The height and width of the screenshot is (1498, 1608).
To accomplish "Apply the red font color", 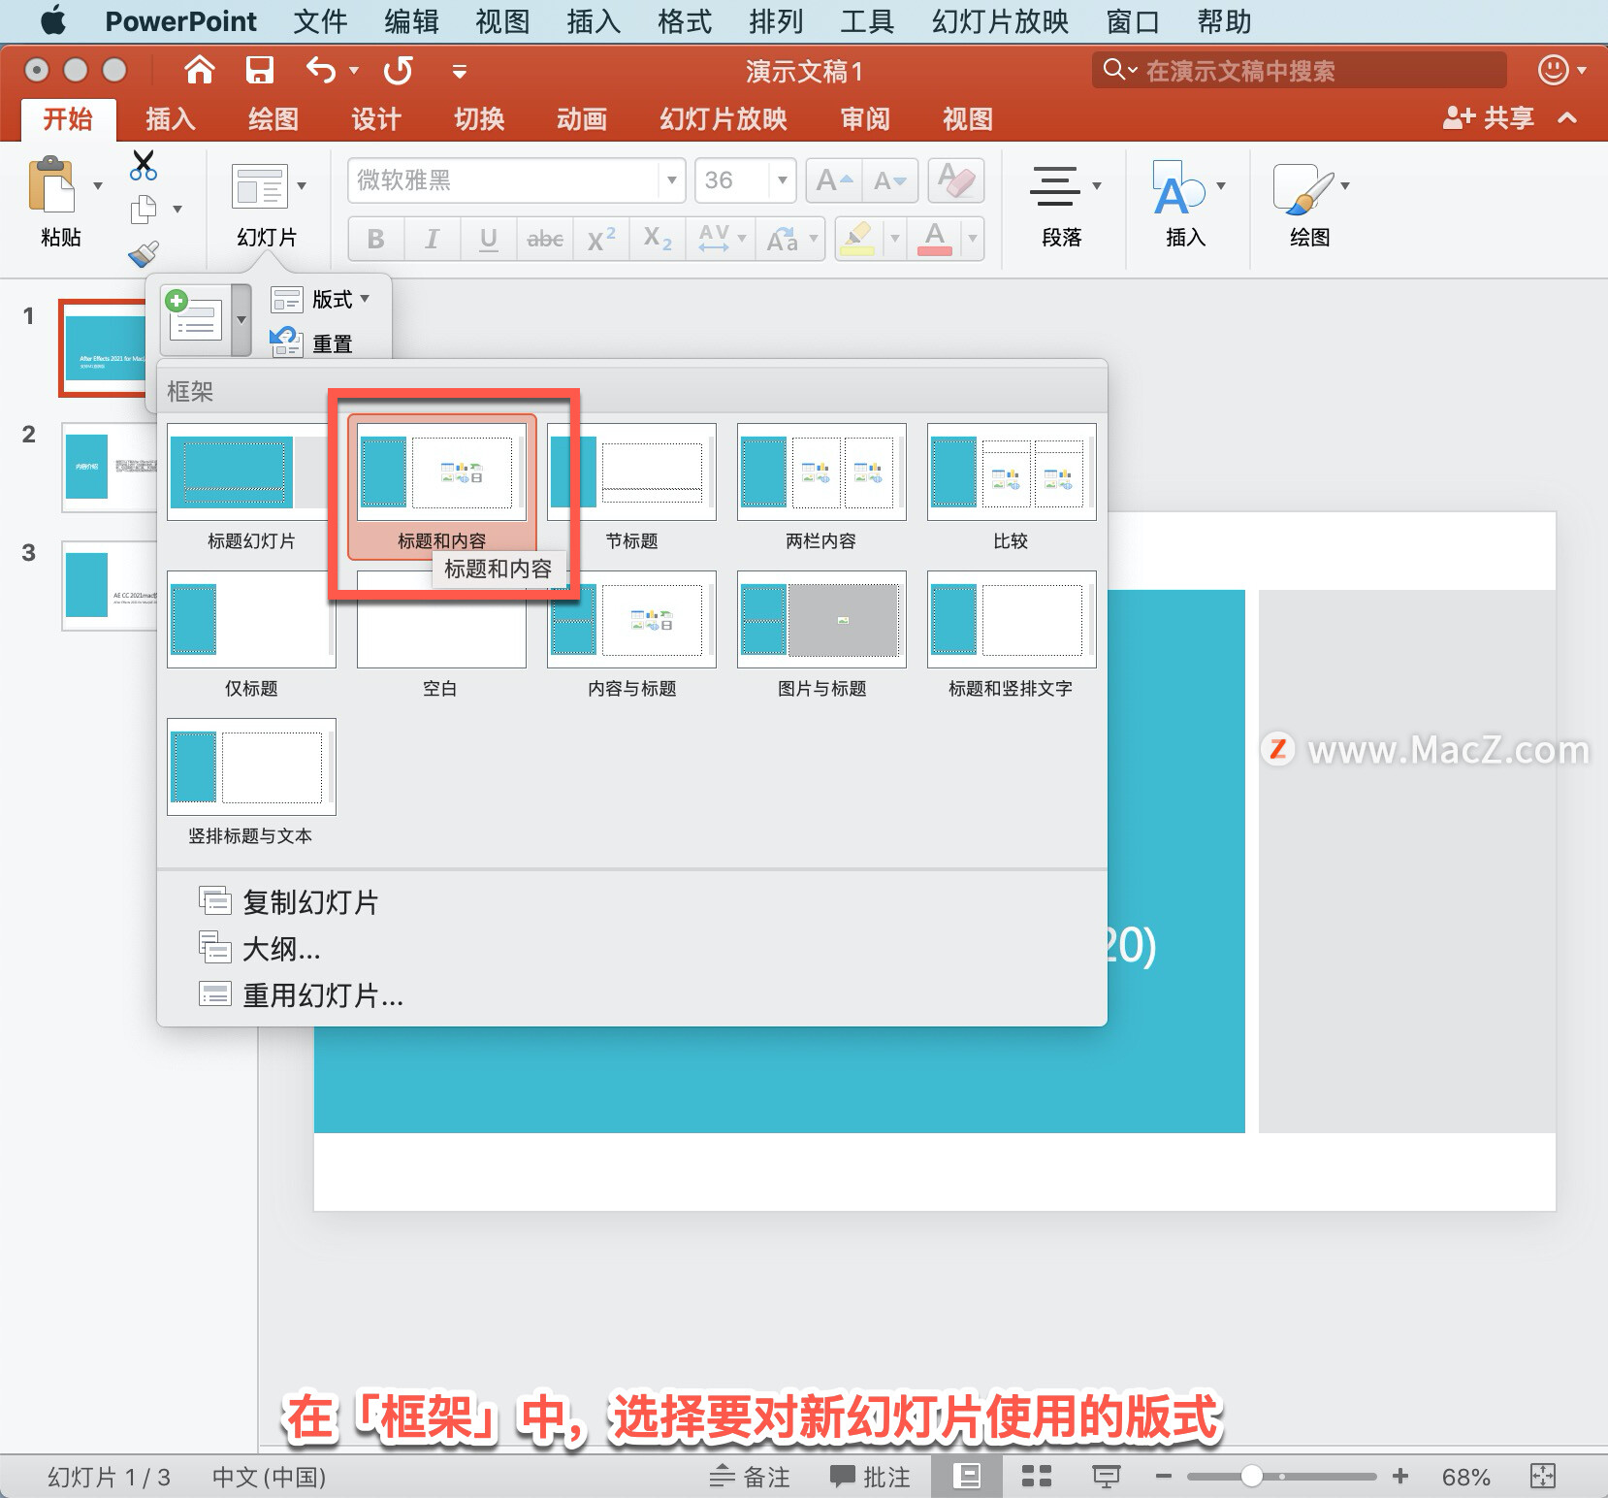I will coord(935,239).
